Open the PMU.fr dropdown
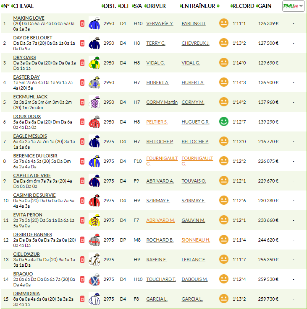Image resolution: width=307 pixels, height=309 pixels. [294, 6]
